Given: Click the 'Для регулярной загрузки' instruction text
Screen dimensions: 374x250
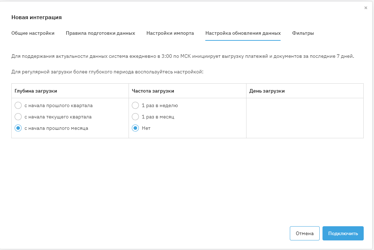Looking at the screenshot, I should click(x=107, y=72).
